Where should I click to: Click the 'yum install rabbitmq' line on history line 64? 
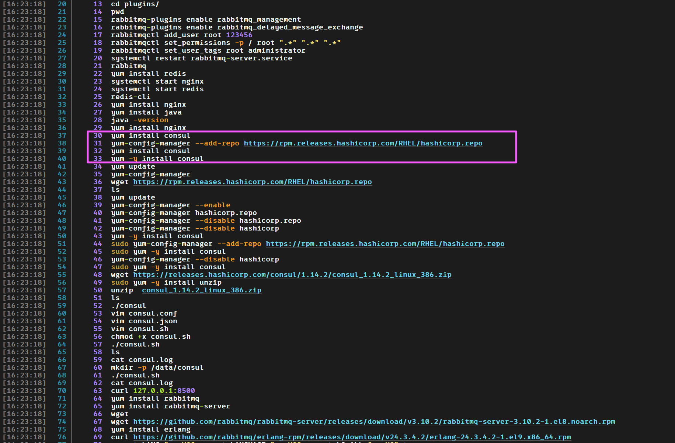pyautogui.click(x=155, y=398)
